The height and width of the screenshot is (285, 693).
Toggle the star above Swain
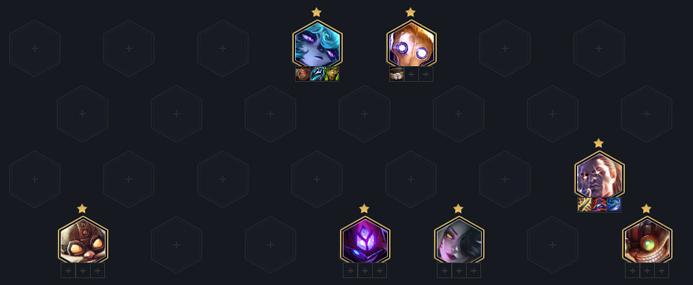click(x=598, y=143)
